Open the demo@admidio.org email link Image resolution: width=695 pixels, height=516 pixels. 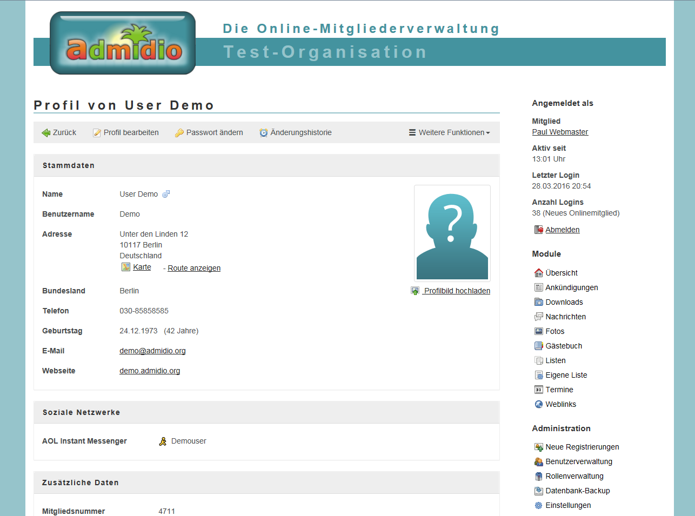tap(152, 351)
